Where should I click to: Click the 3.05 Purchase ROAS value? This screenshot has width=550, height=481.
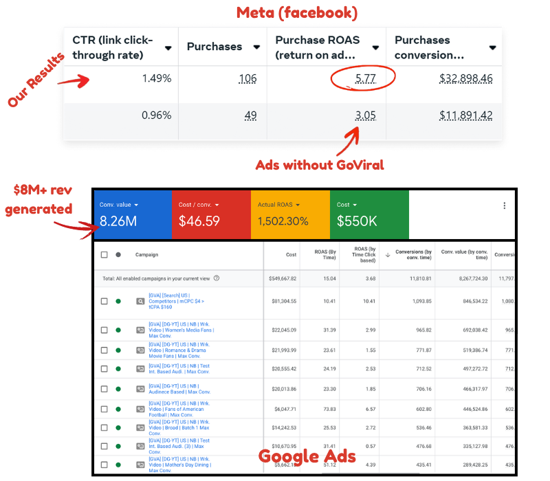366,115
